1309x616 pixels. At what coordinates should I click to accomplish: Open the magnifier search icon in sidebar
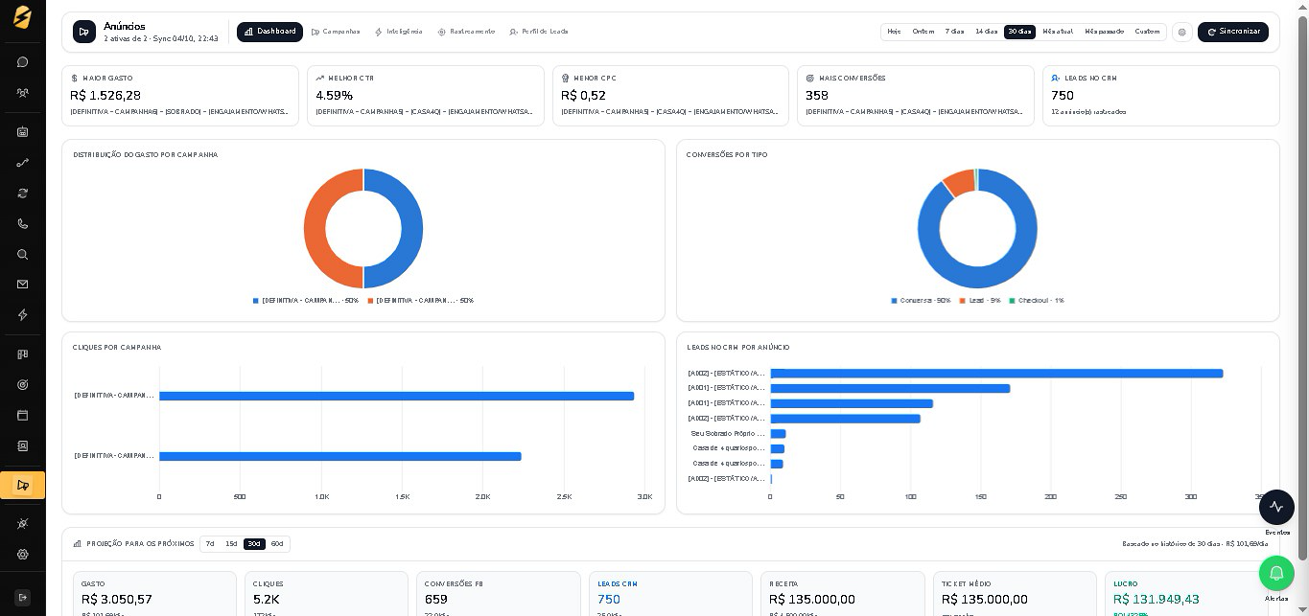coord(22,254)
